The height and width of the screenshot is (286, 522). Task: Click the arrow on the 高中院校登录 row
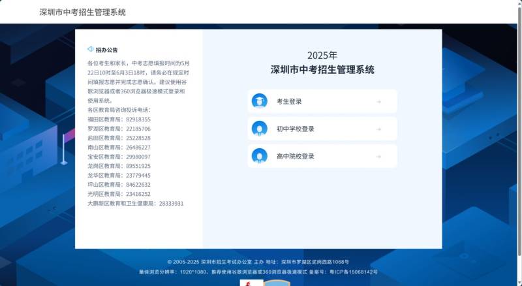[378, 157]
